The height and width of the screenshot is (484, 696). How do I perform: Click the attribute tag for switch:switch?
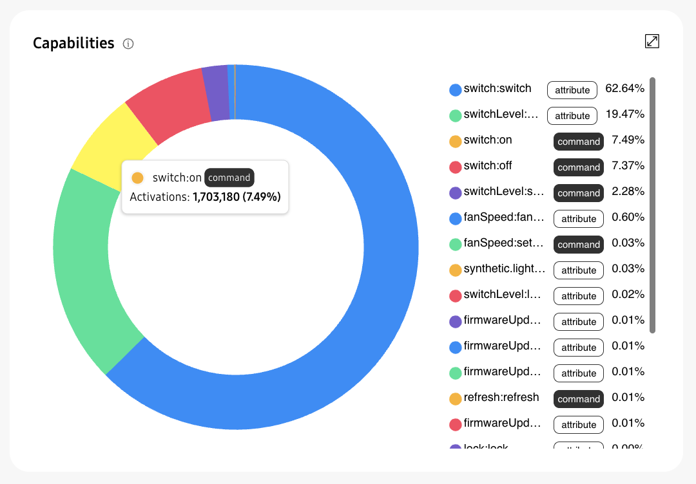pos(572,90)
